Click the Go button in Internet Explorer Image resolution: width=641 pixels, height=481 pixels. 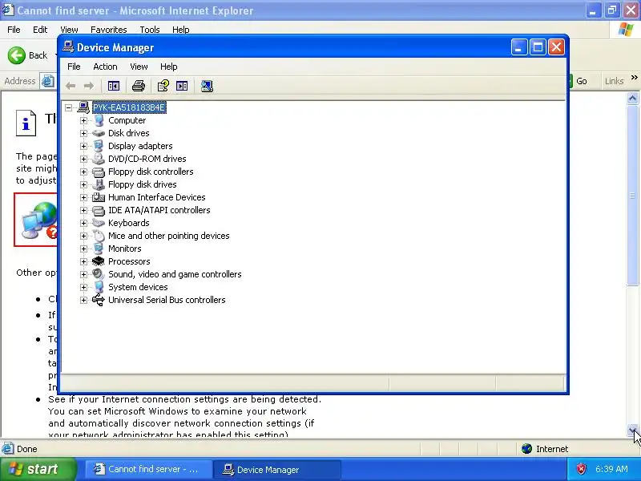click(578, 81)
